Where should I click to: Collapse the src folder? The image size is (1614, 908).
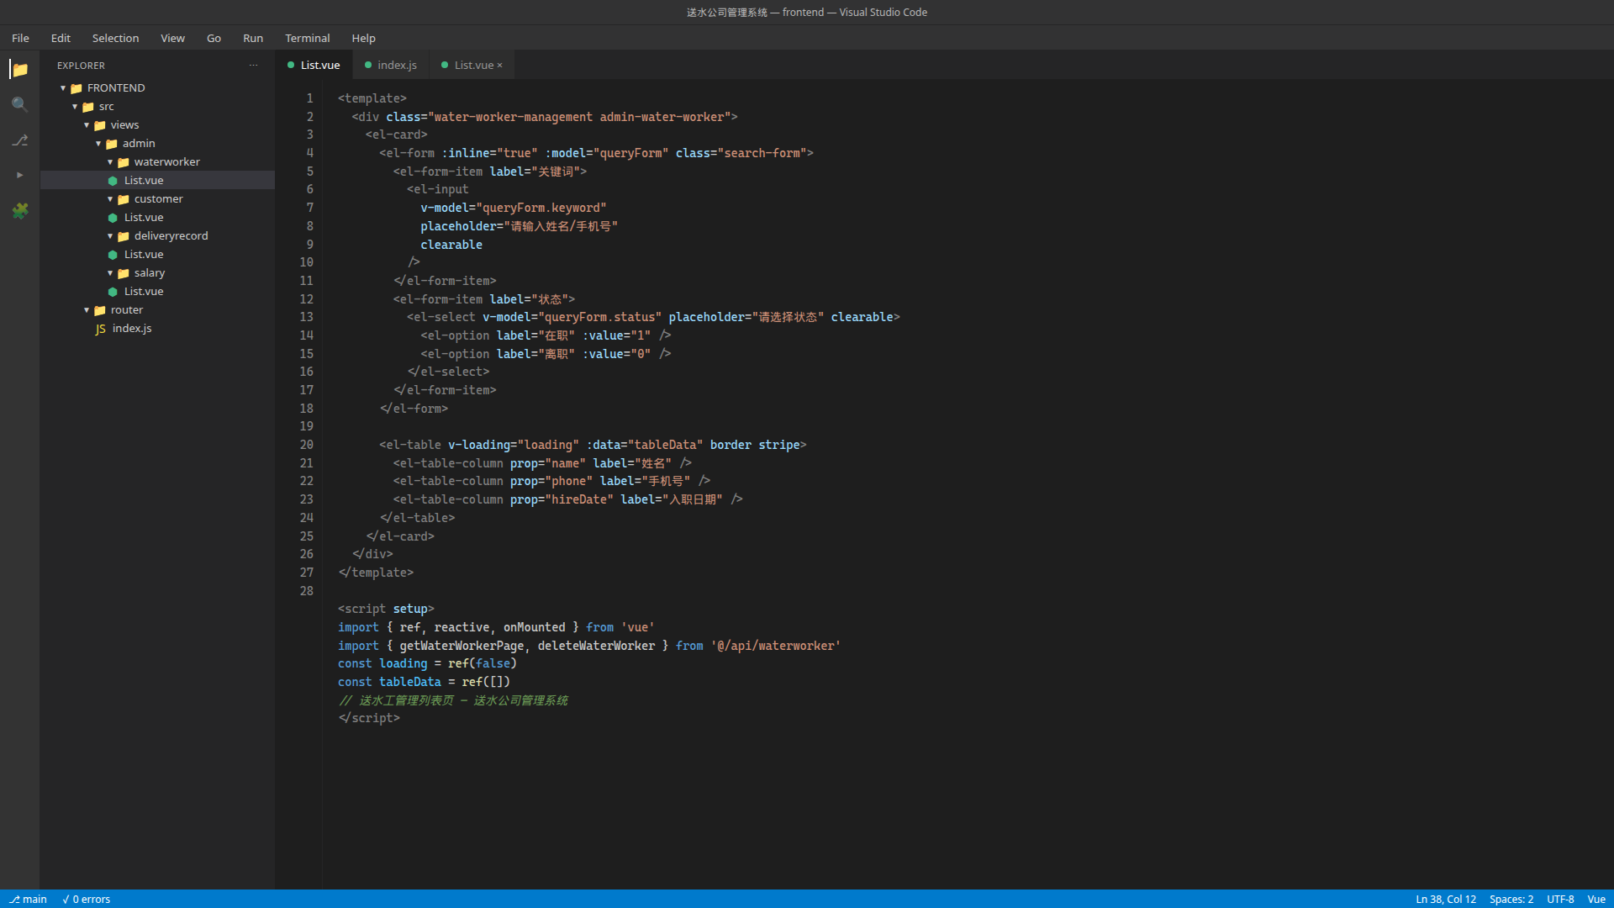75,107
